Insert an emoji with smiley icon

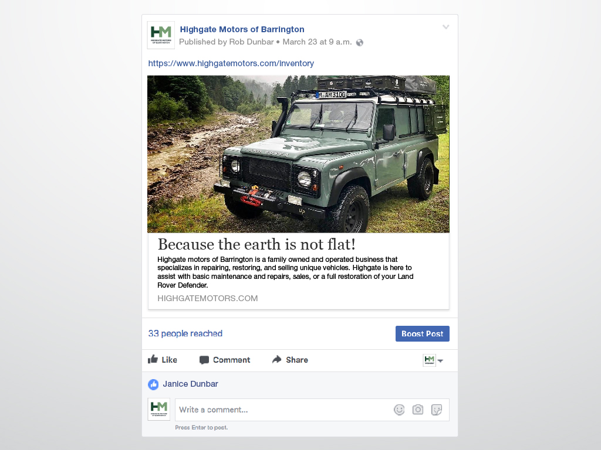pos(399,410)
